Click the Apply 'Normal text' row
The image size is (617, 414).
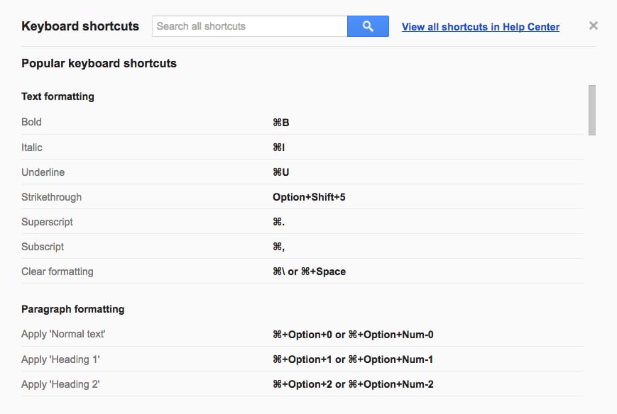tap(302, 335)
